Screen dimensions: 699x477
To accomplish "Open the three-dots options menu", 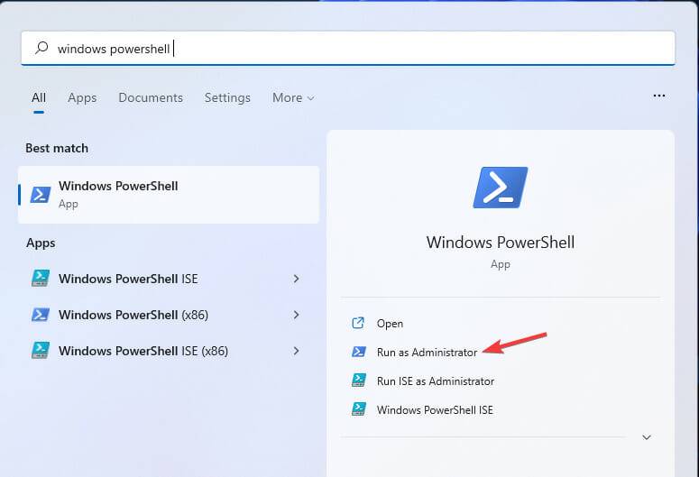I will 659,96.
